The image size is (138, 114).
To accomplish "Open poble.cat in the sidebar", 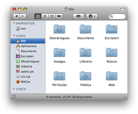I will (x=28, y=72).
